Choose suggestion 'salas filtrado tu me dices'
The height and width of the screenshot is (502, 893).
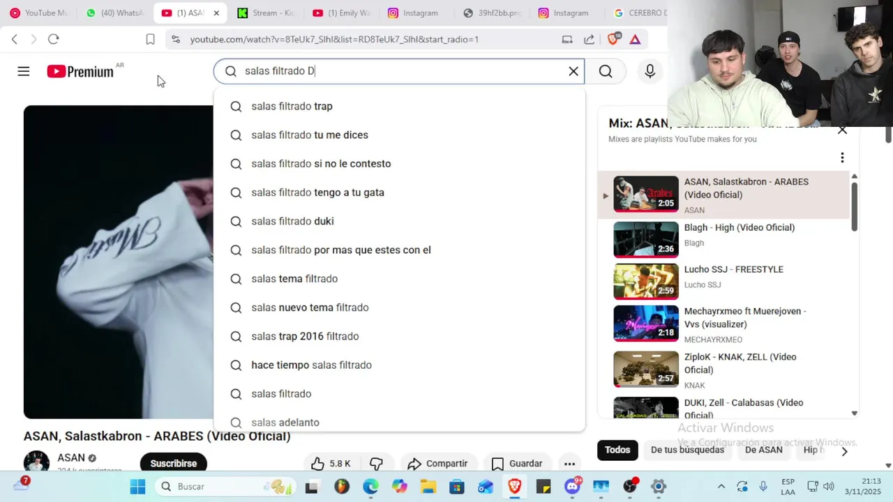click(399, 135)
